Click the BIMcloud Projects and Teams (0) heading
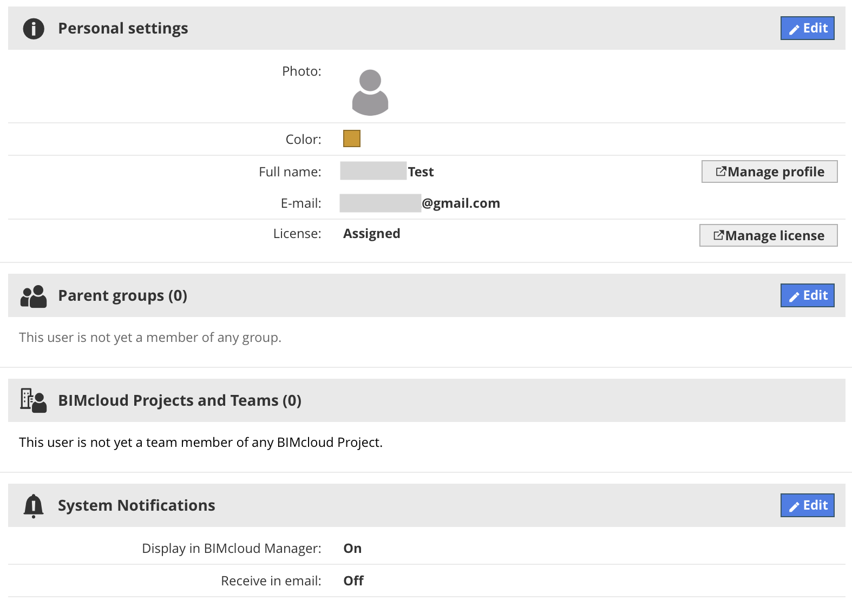The image size is (852, 607). pyautogui.click(x=180, y=400)
